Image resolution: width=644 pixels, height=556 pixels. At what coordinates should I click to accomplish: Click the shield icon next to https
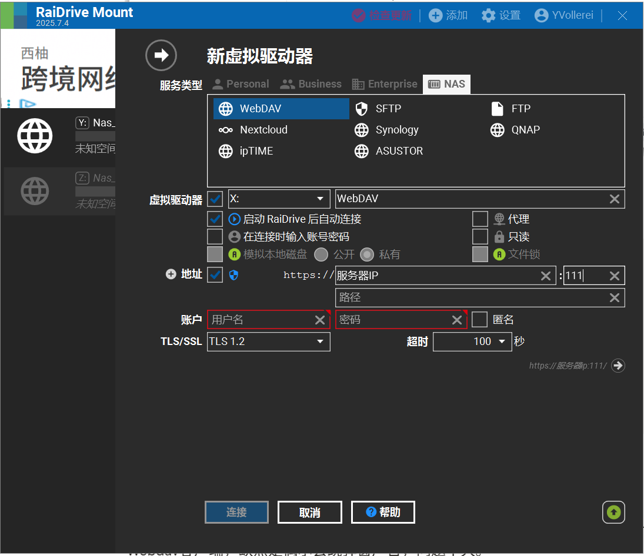click(233, 275)
